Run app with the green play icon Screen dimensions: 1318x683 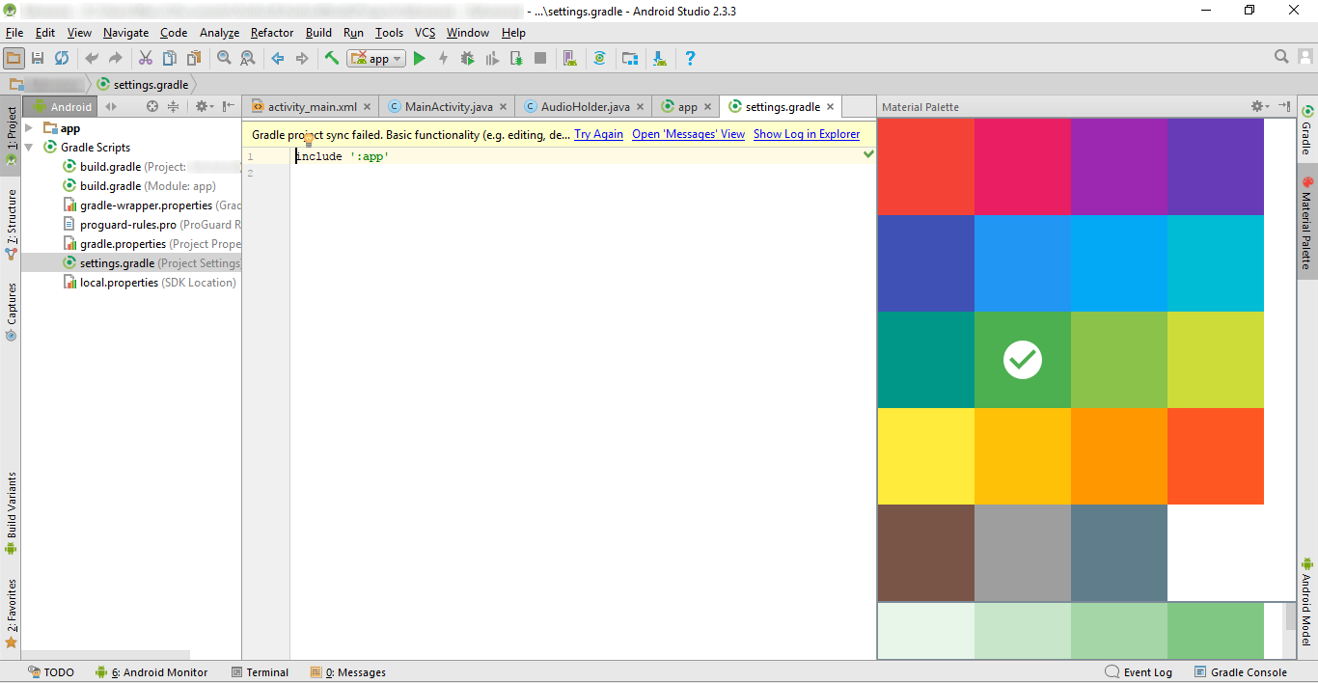pyautogui.click(x=419, y=58)
